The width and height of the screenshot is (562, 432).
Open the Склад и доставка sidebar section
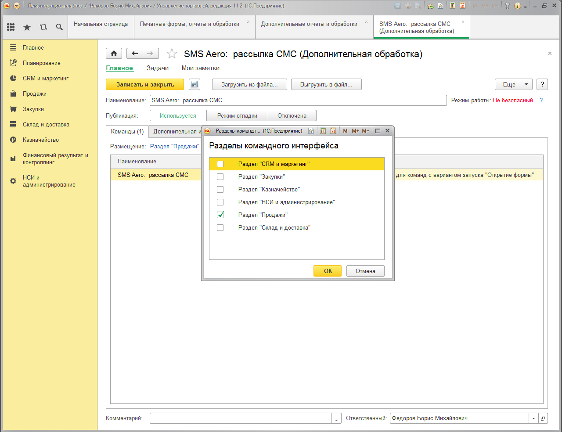(46, 124)
